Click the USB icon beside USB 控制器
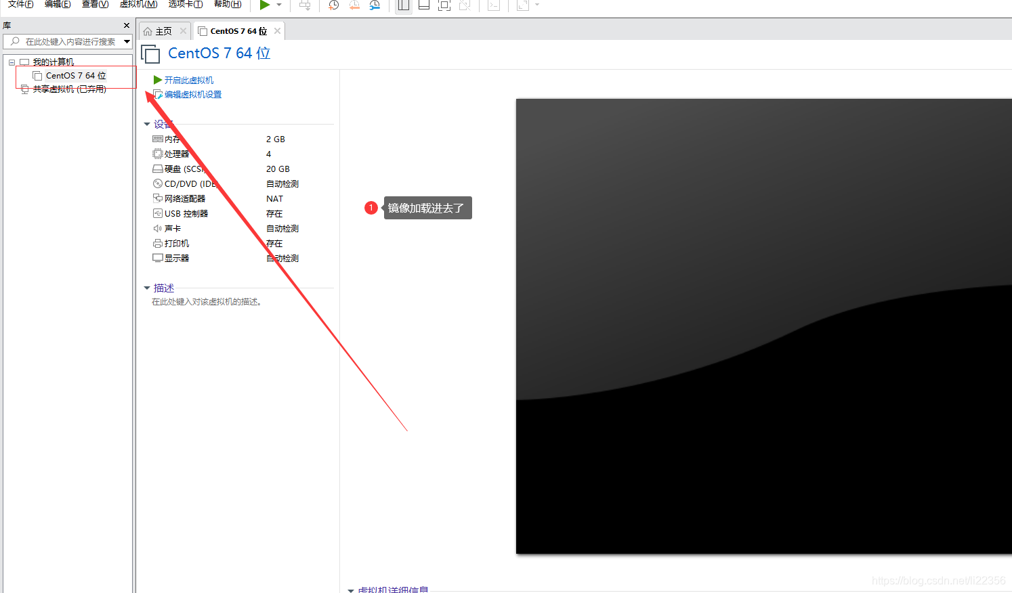 pyautogui.click(x=158, y=214)
